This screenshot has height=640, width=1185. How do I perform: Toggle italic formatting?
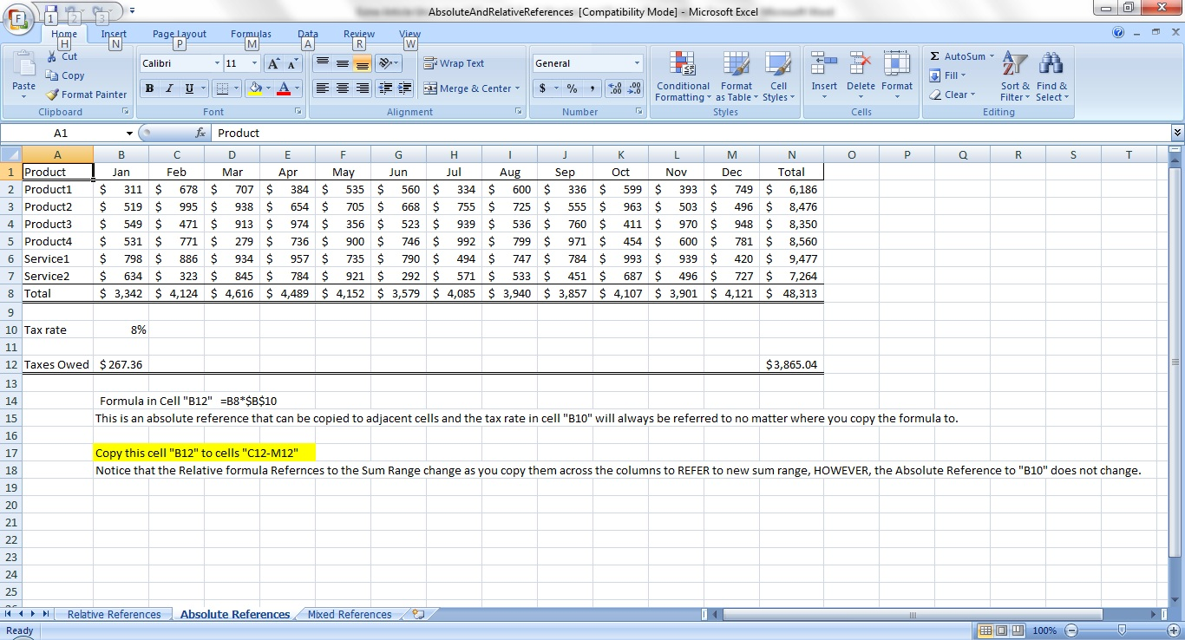pyautogui.click(x=169, y=88)
